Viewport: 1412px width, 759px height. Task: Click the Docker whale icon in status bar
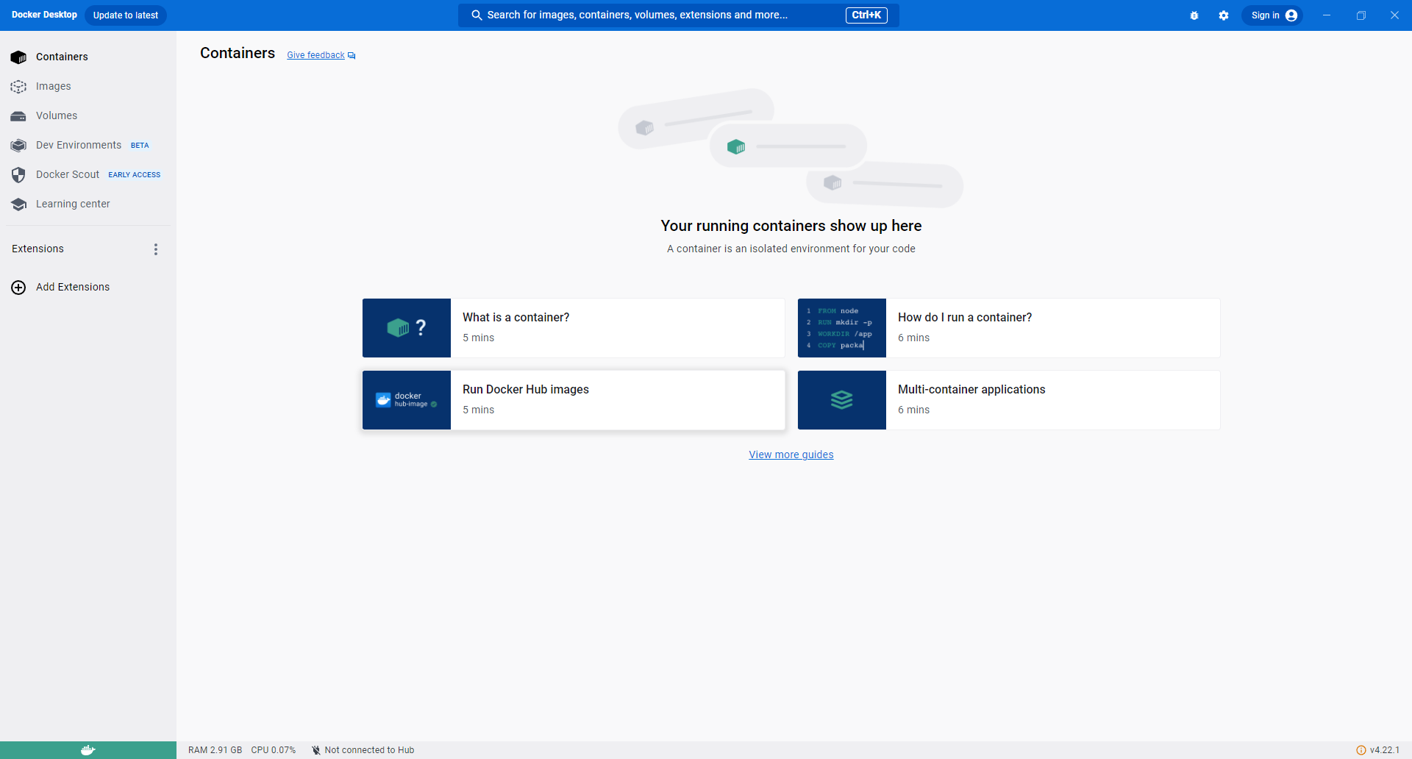point(88,750)
